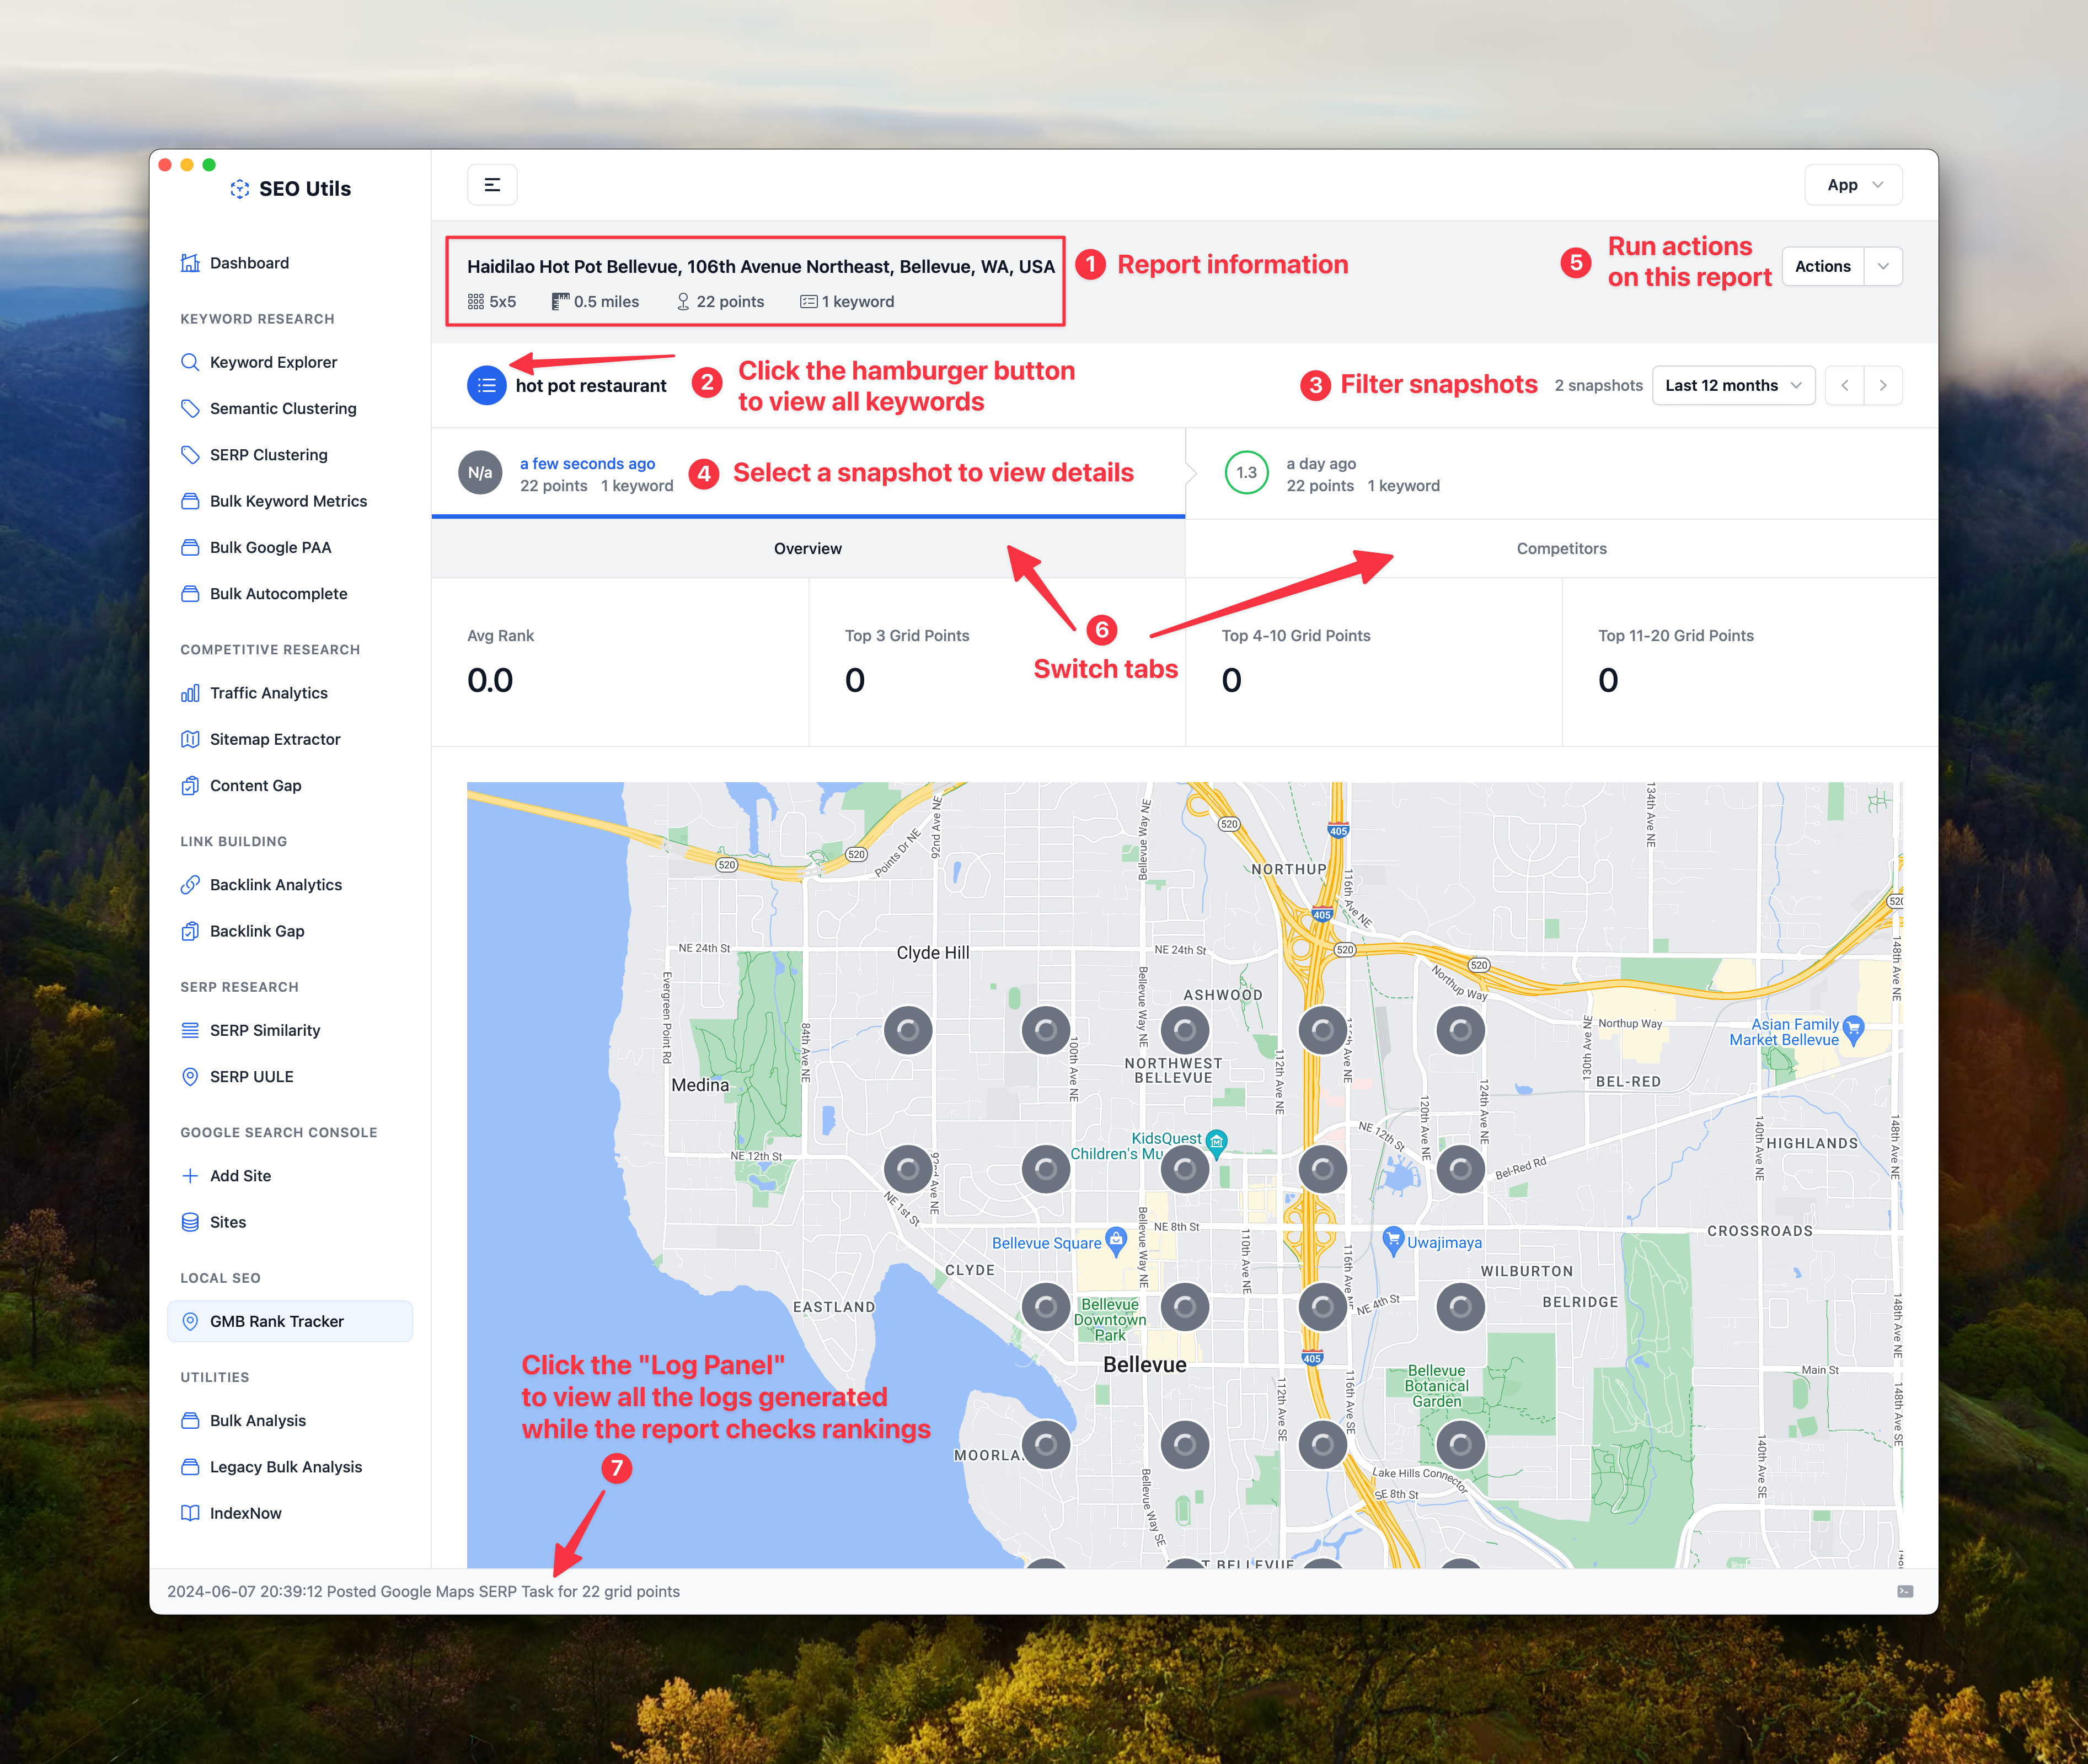Click the map grid point above KidsQuest
This screenshot has height=1764, width=2088.
pyautogui.click(x=1185, y=1030)
